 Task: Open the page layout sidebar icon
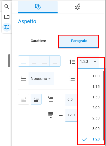pos(7,17)
